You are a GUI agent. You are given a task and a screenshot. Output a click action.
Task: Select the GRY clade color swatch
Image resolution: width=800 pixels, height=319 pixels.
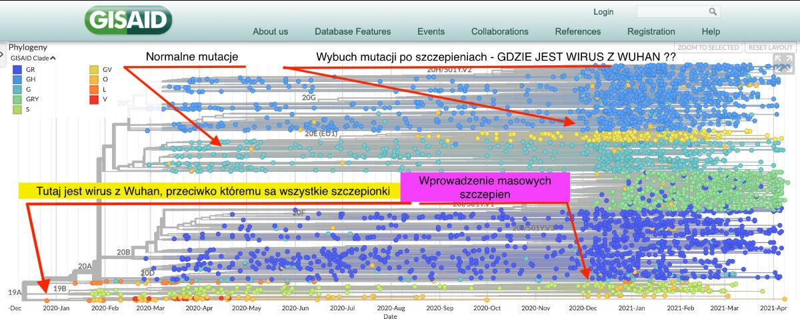pos(16,99)
